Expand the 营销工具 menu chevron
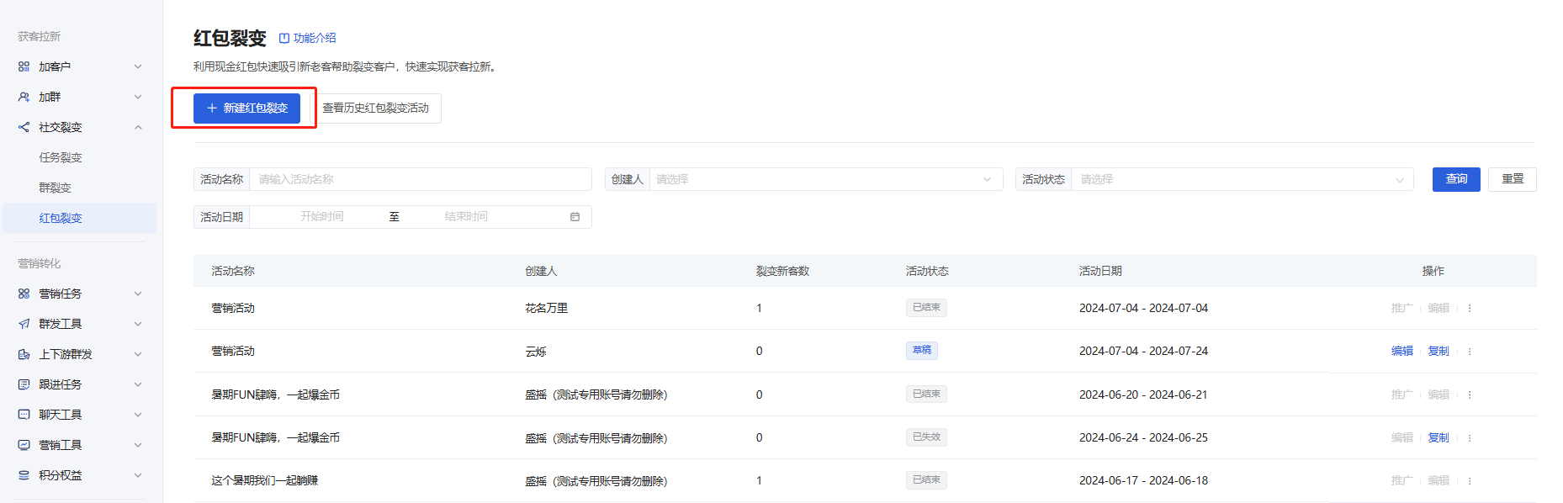 [x=138, y=445]
